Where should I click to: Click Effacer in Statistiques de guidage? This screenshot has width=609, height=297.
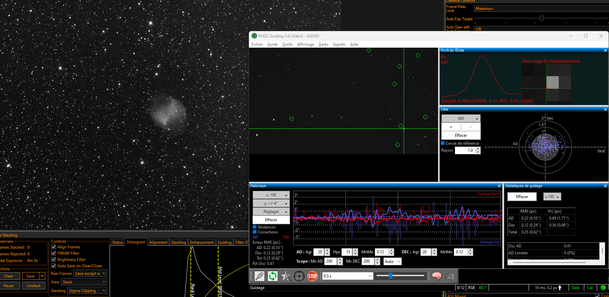click(x=522, y=197)
